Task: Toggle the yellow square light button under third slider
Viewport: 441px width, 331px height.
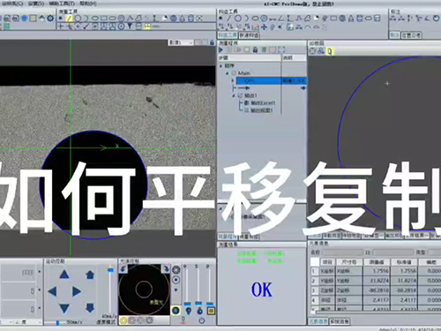Action: 211,311
